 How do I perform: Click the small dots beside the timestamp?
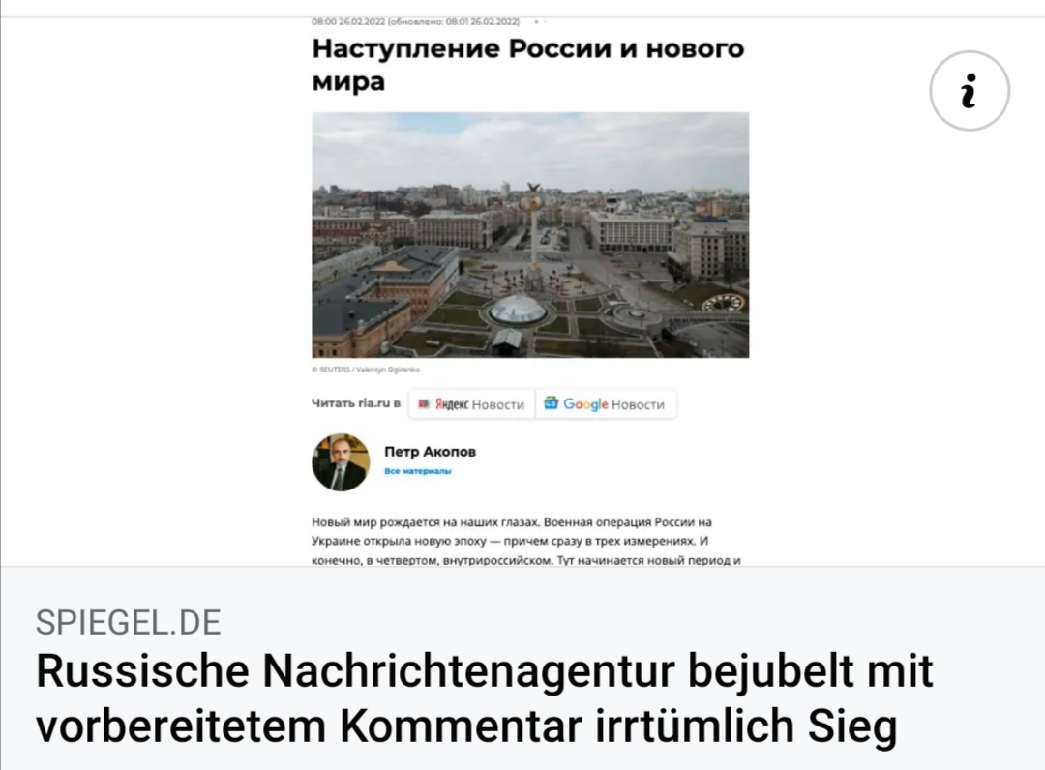pos(540,22)
